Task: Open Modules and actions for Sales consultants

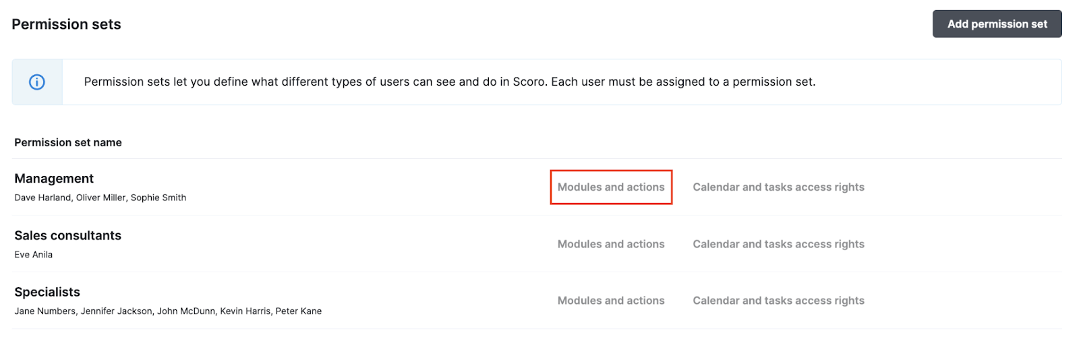Action: [611, 244]
